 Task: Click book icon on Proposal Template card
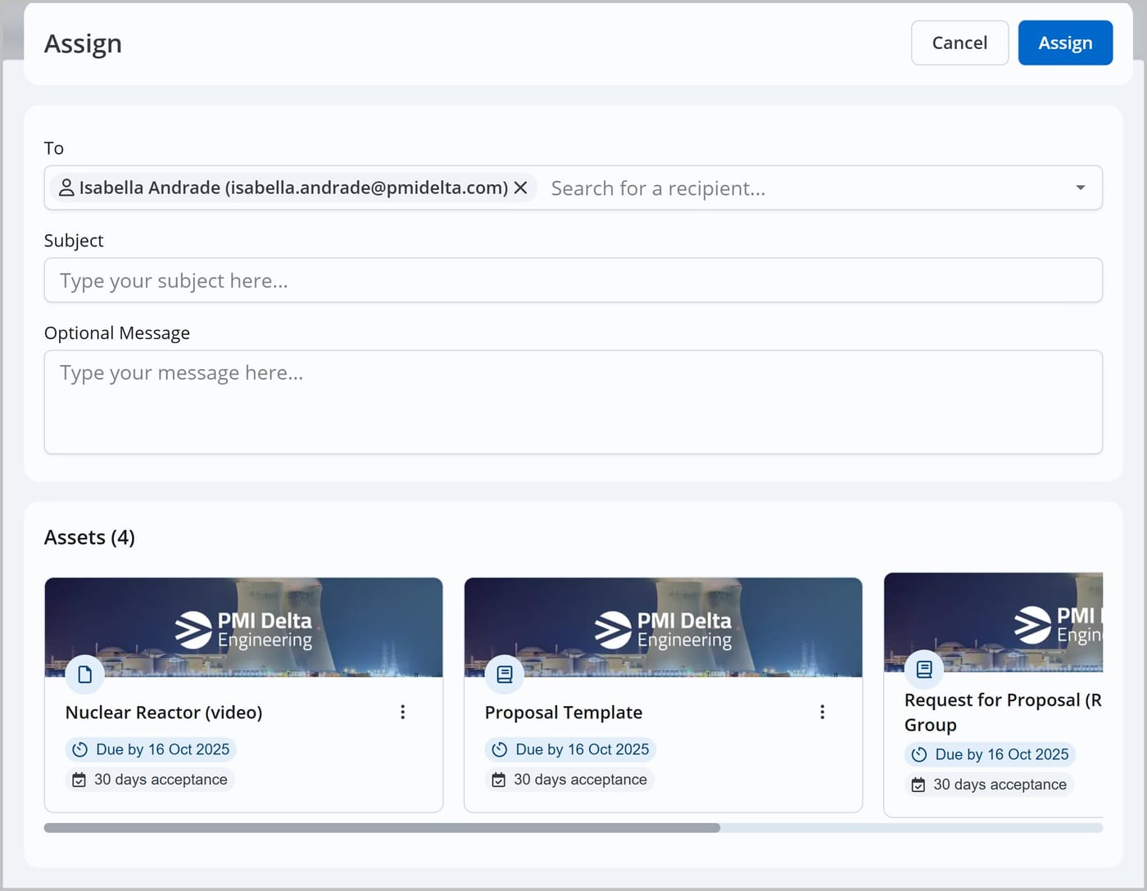(505, 674)
